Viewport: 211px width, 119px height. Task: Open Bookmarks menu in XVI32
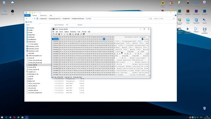pyautogui.click(x=73, y=32)
